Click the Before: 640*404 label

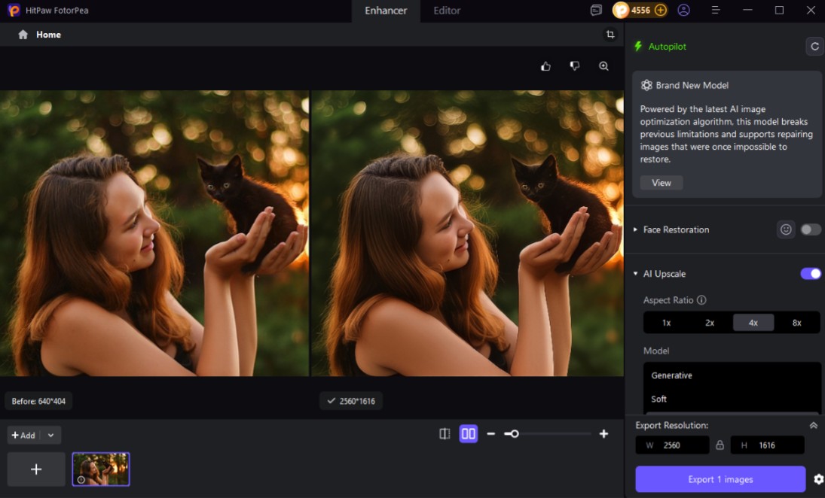click(38, 401)
